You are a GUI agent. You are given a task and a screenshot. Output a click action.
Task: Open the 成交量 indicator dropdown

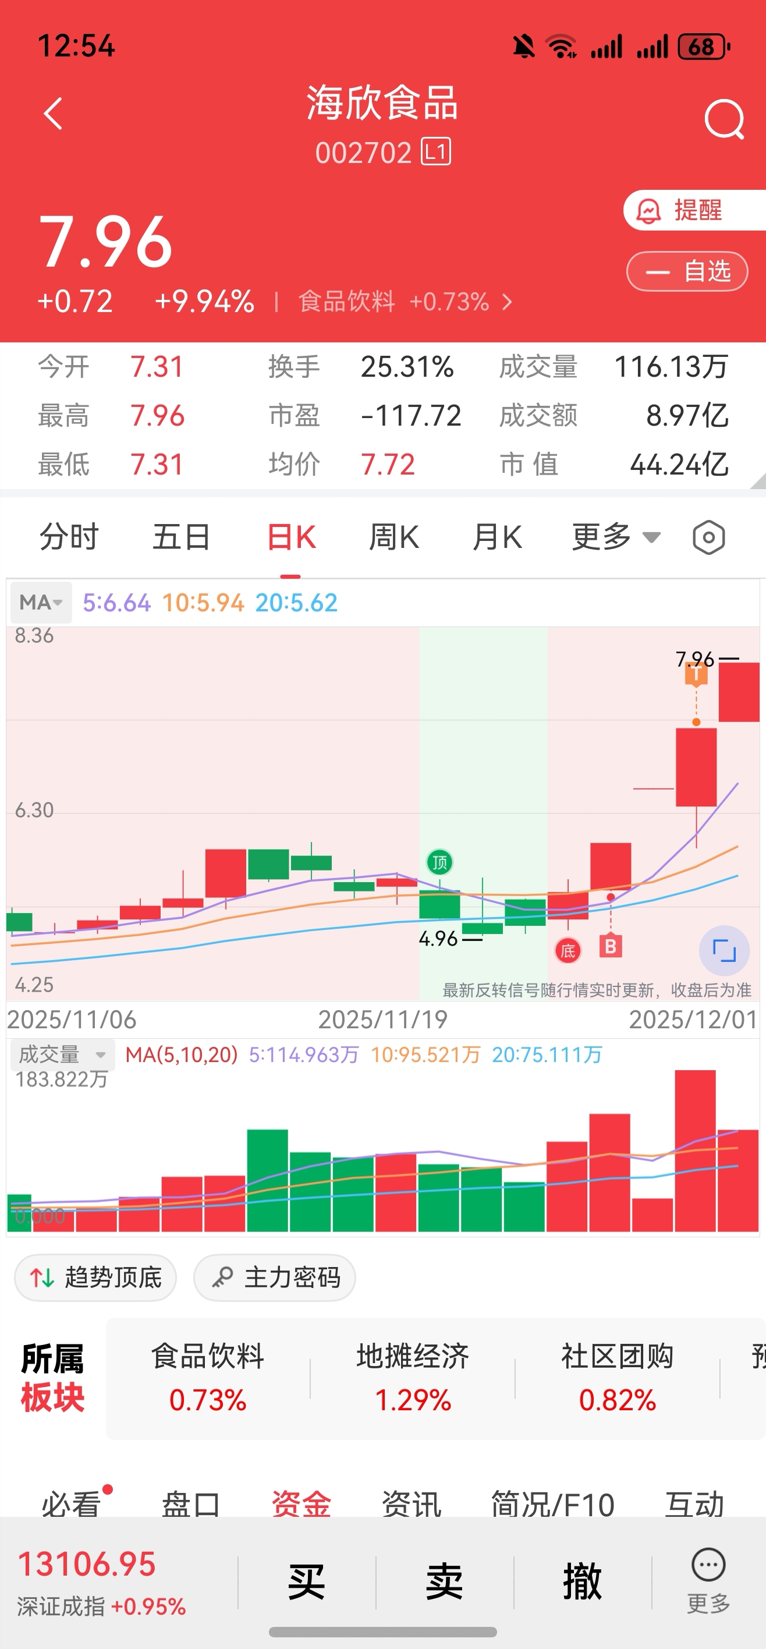[62, 1054]
